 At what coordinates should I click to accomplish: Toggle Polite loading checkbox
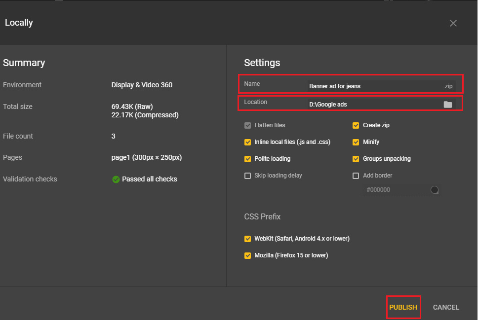pyautogui.click(x=247, y=159)
